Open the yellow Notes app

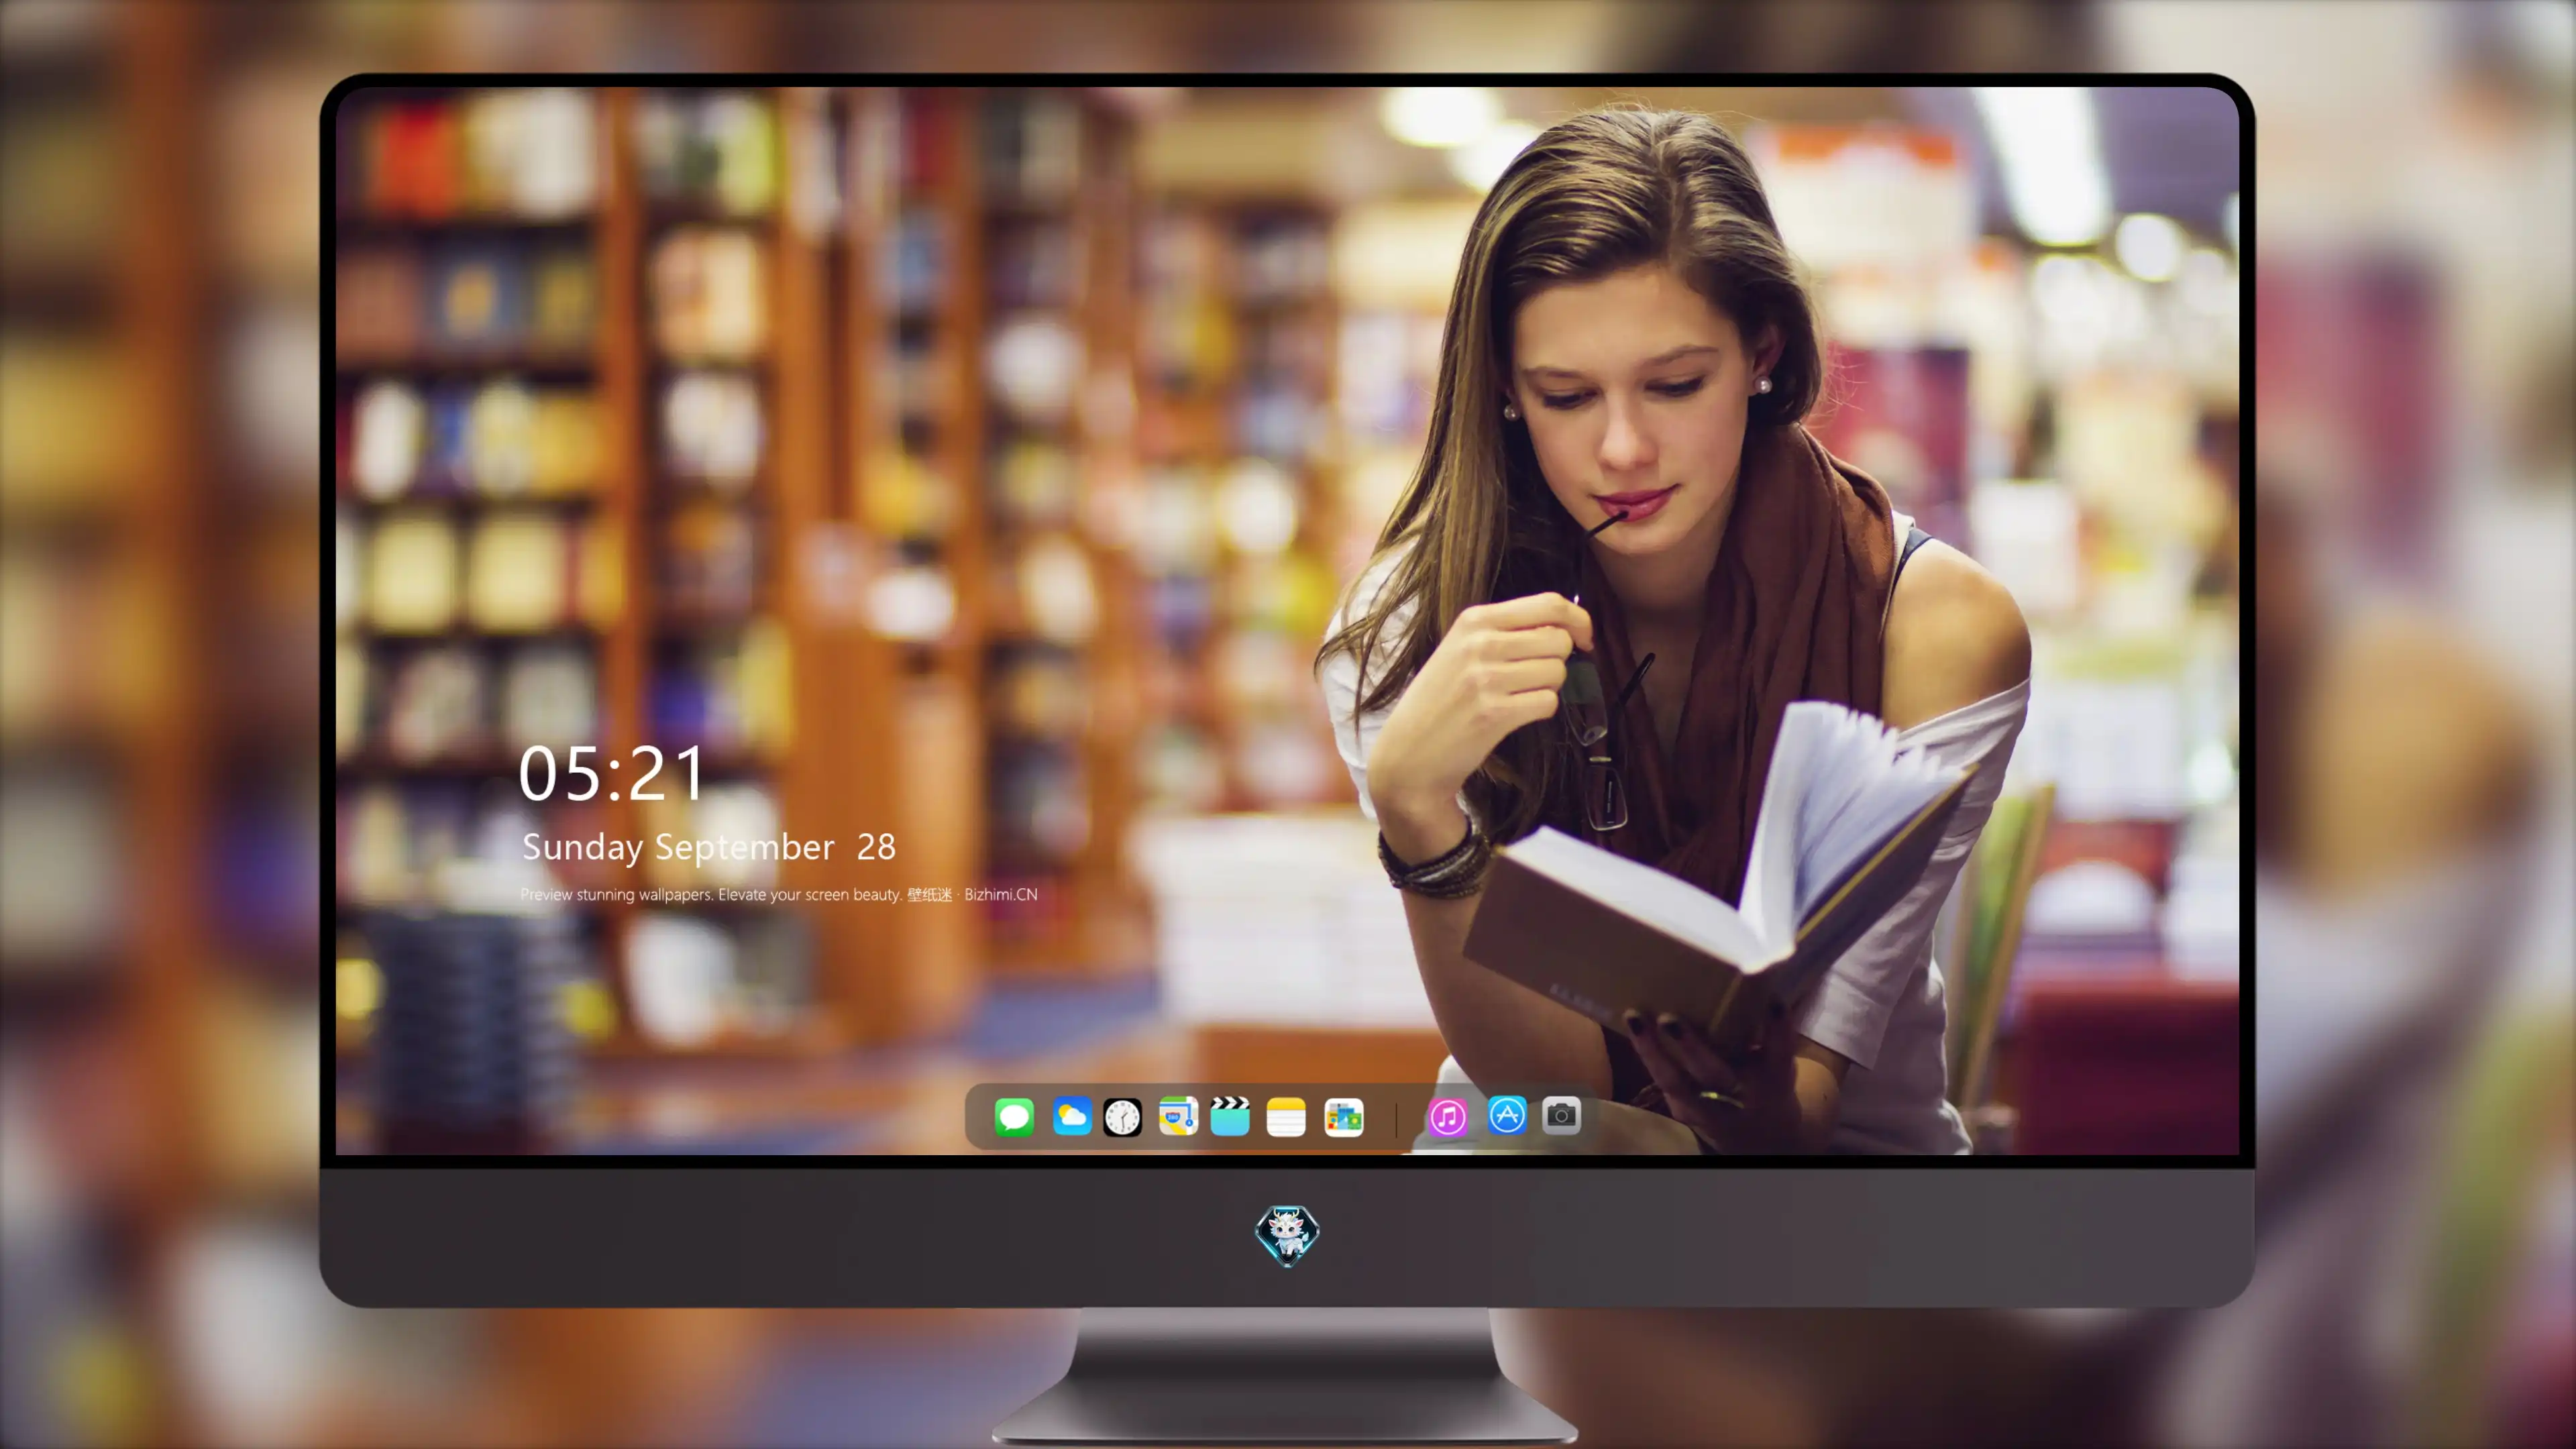click(x=1286, y=1117)
